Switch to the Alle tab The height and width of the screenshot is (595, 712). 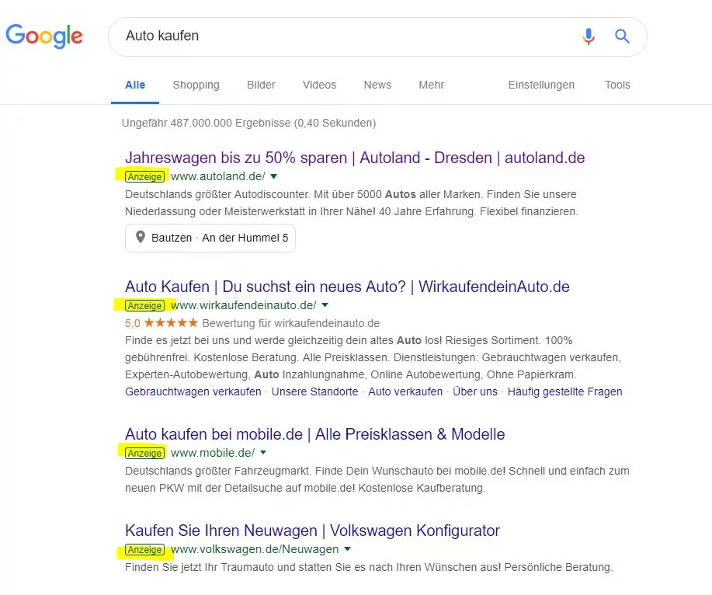(x=135, y=85)
